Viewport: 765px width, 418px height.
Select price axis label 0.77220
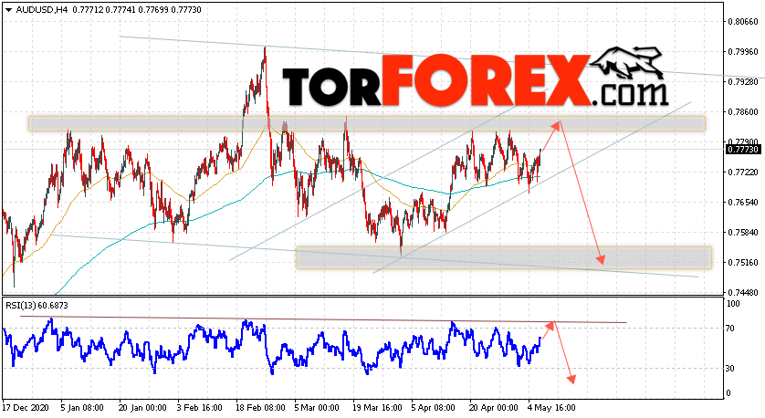[x=743, y=172]
